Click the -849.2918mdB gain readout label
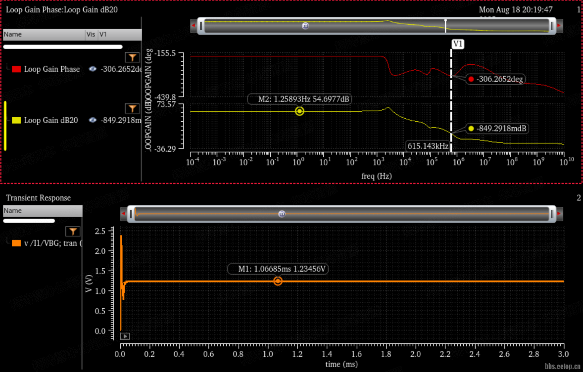The image size is (583, 372). click(497, 129)
